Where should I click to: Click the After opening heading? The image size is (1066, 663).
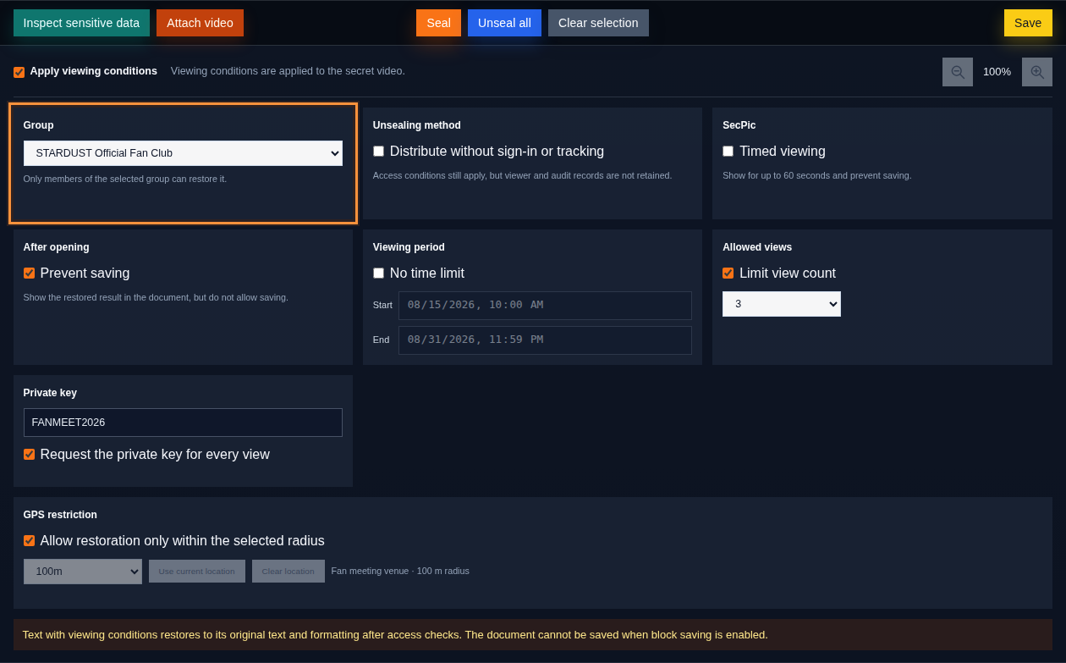click(57, 247)
